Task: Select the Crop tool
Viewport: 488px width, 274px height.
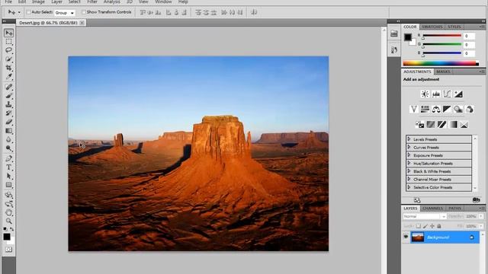Action: pyautogui.click(x=8, y=68)
